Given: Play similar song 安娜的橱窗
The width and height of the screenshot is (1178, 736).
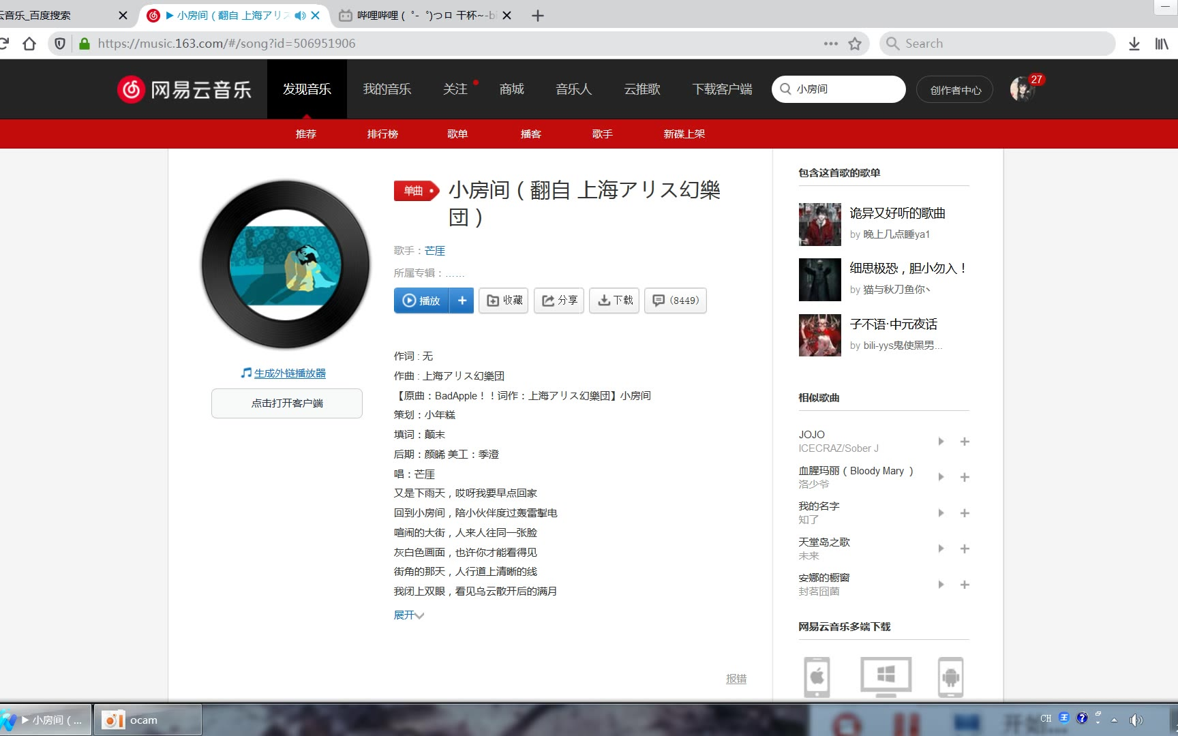Looking at the screenshot, I should click(x=941, y=585).
